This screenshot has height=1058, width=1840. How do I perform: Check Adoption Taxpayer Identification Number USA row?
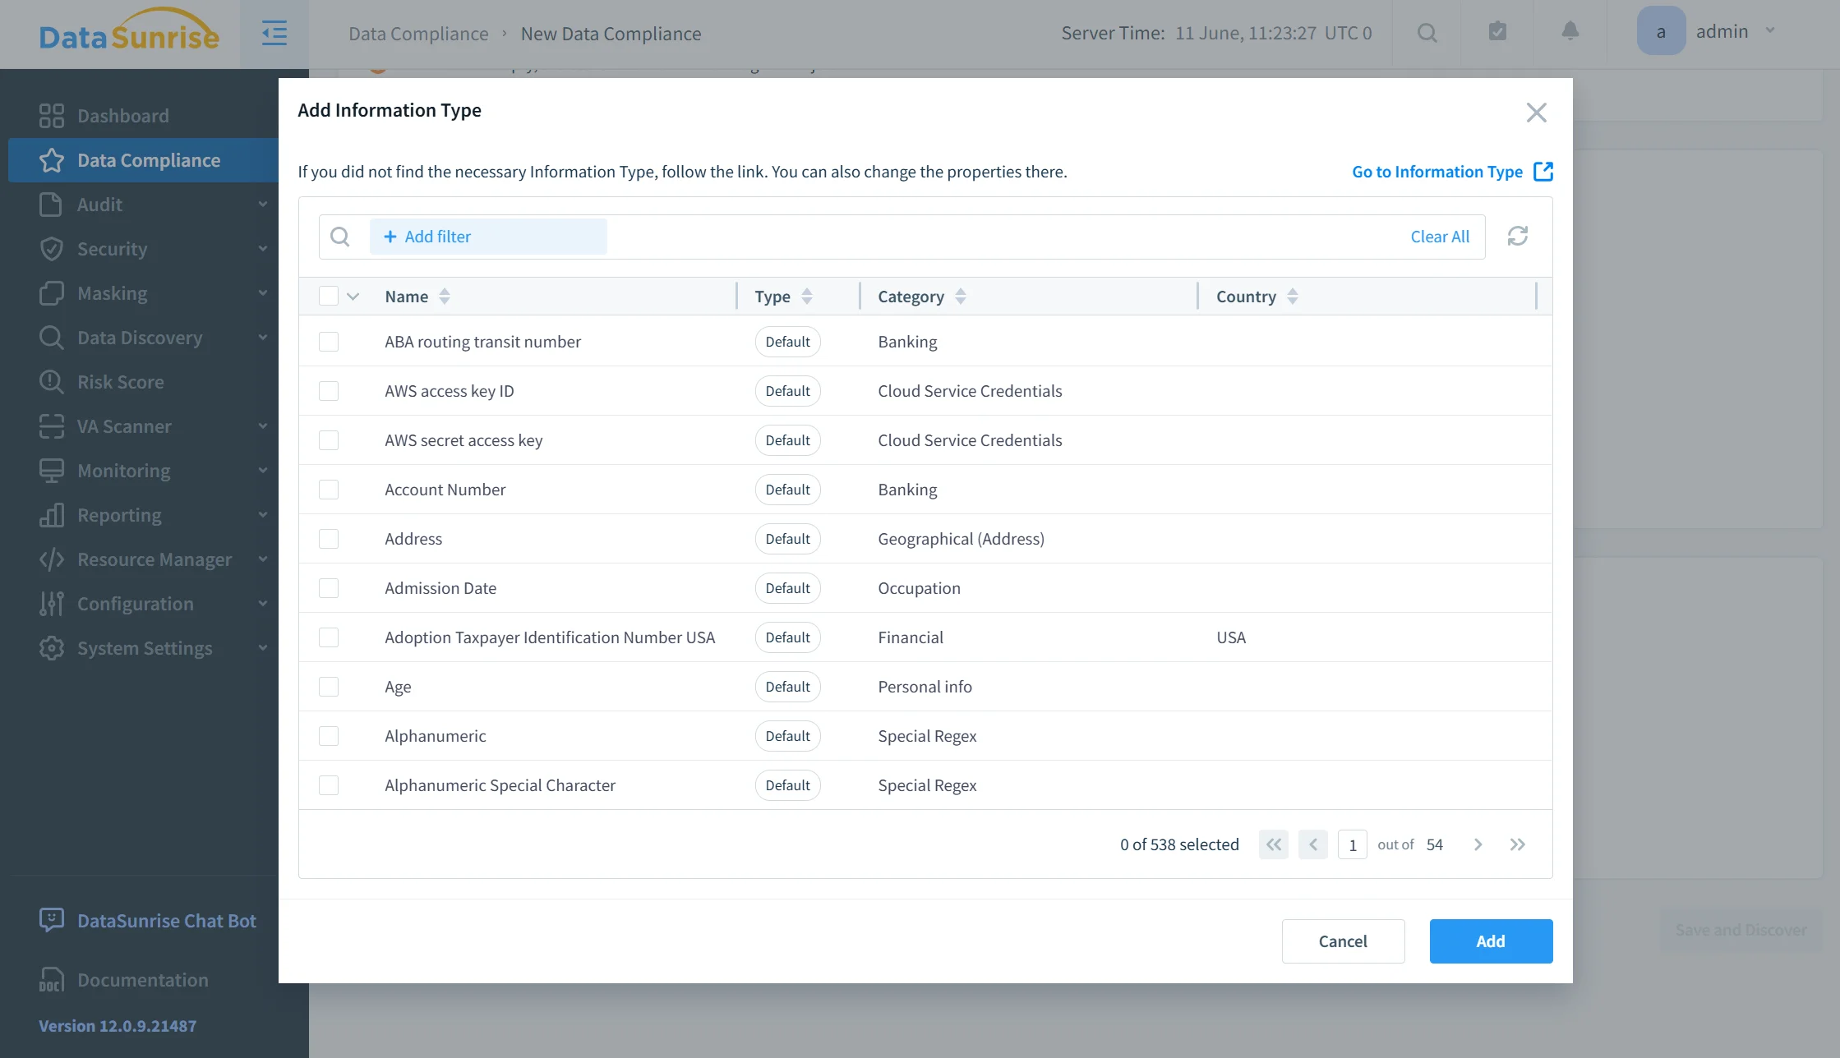coord(329,637)
